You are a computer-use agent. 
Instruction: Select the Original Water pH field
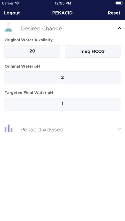[x=62, y=78]
